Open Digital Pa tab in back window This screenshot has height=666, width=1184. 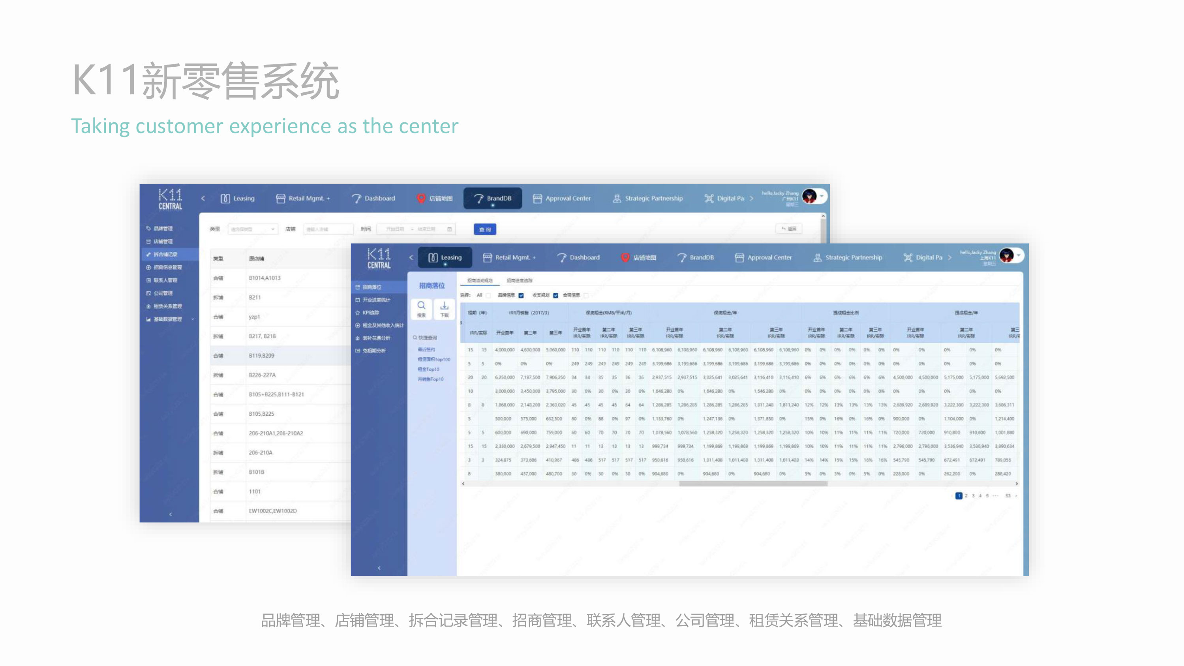point(724,198)
